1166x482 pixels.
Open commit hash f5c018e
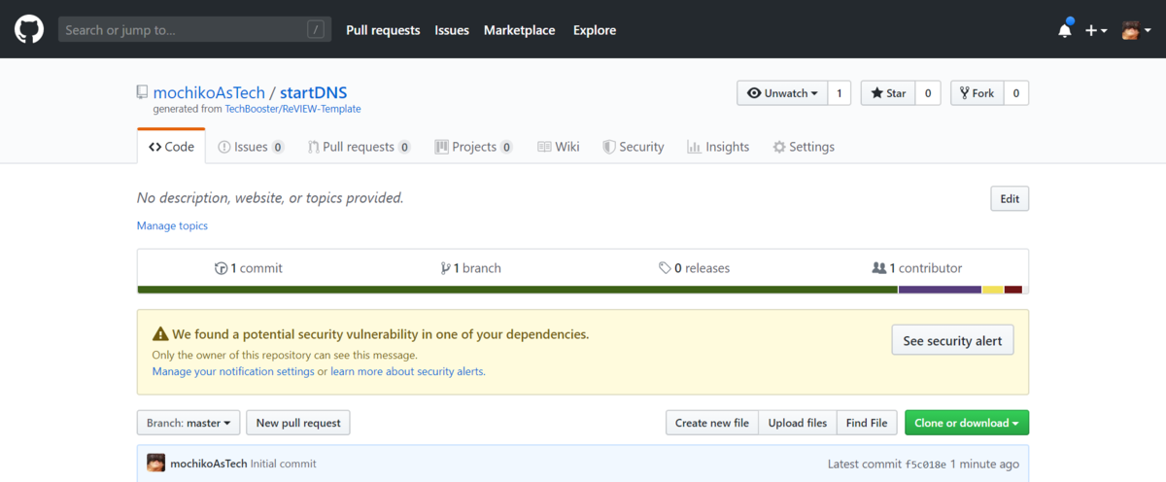pos(926,465)
